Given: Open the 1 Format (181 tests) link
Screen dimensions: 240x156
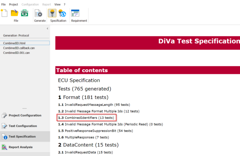Looking at the screenshot, I should [x=83, y=97].
